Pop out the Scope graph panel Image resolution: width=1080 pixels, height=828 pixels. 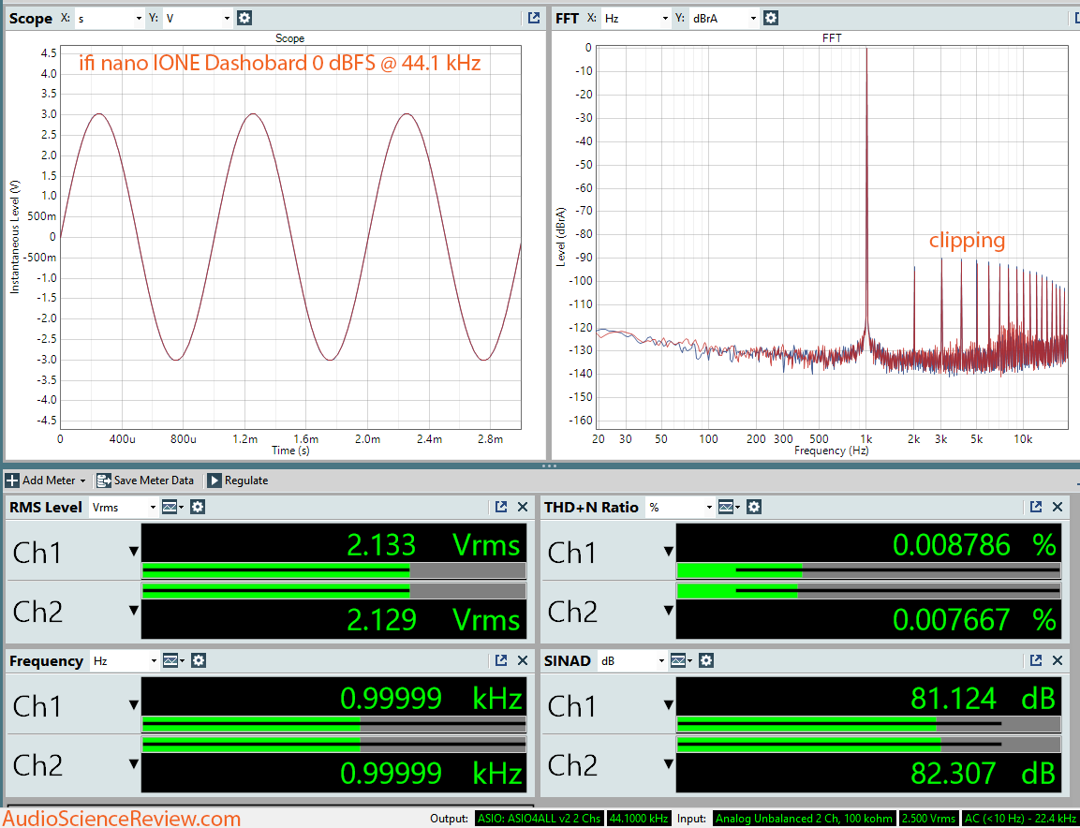[x=534, y=18]
